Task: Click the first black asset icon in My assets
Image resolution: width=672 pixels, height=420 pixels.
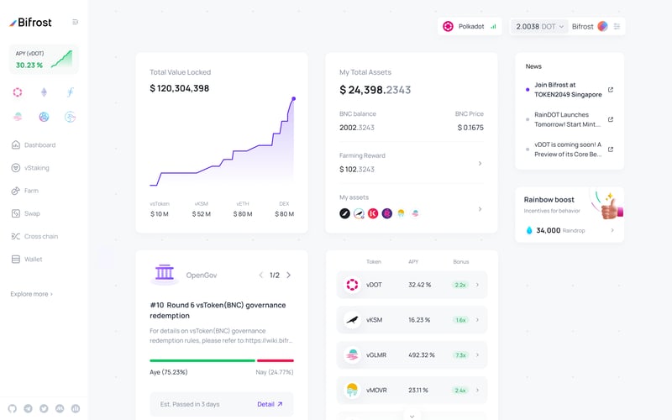Action: [344, 213]
